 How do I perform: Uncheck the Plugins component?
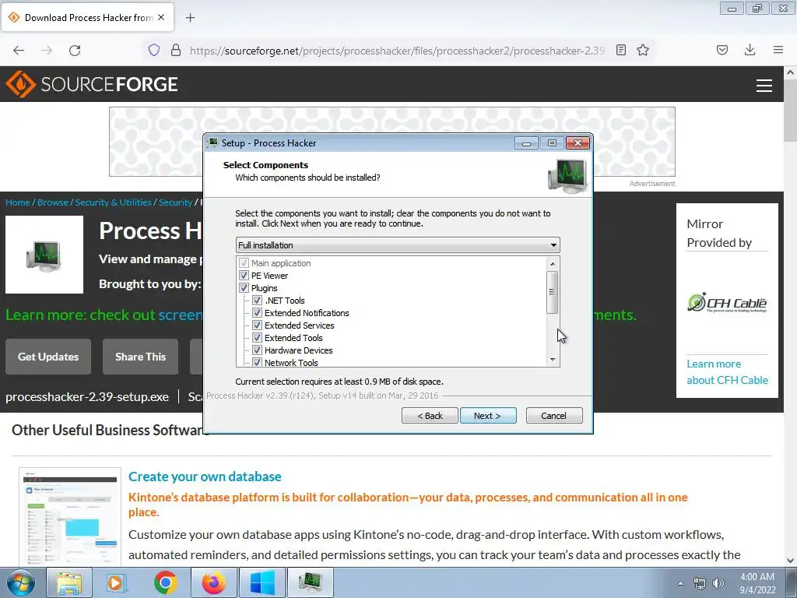click(244, 288)
